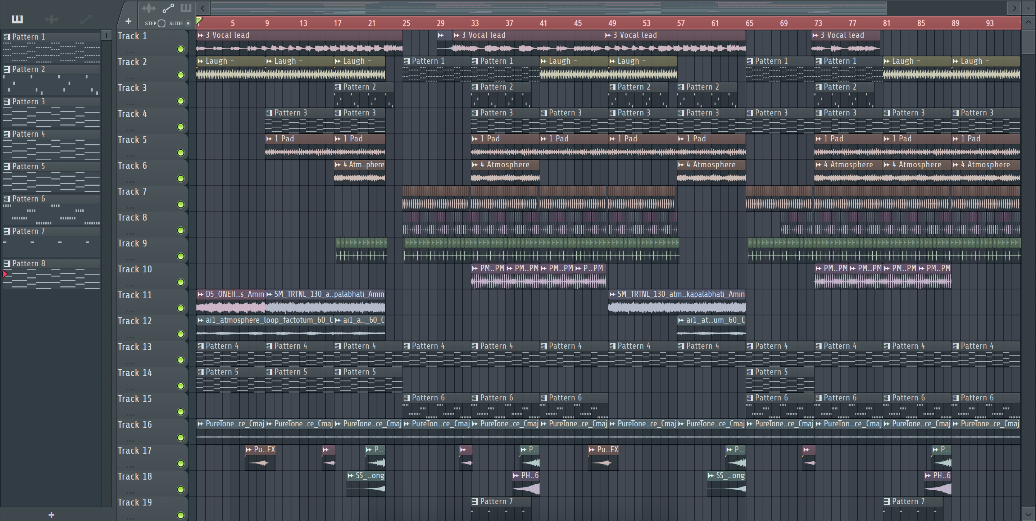
Task: Show audio clips in the picker panel
Action: coord(51,19)
